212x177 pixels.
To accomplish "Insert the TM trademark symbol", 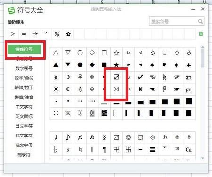I will [177, 150].
